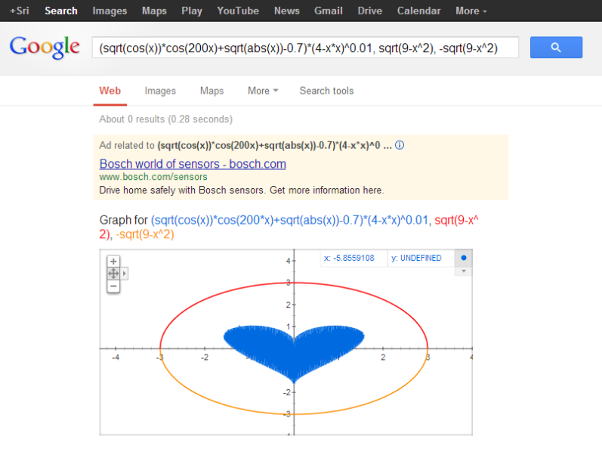Zoom in on the graph with plus icon
The width and height of the screenshot is (602, 452).
[x=113, y=262]
